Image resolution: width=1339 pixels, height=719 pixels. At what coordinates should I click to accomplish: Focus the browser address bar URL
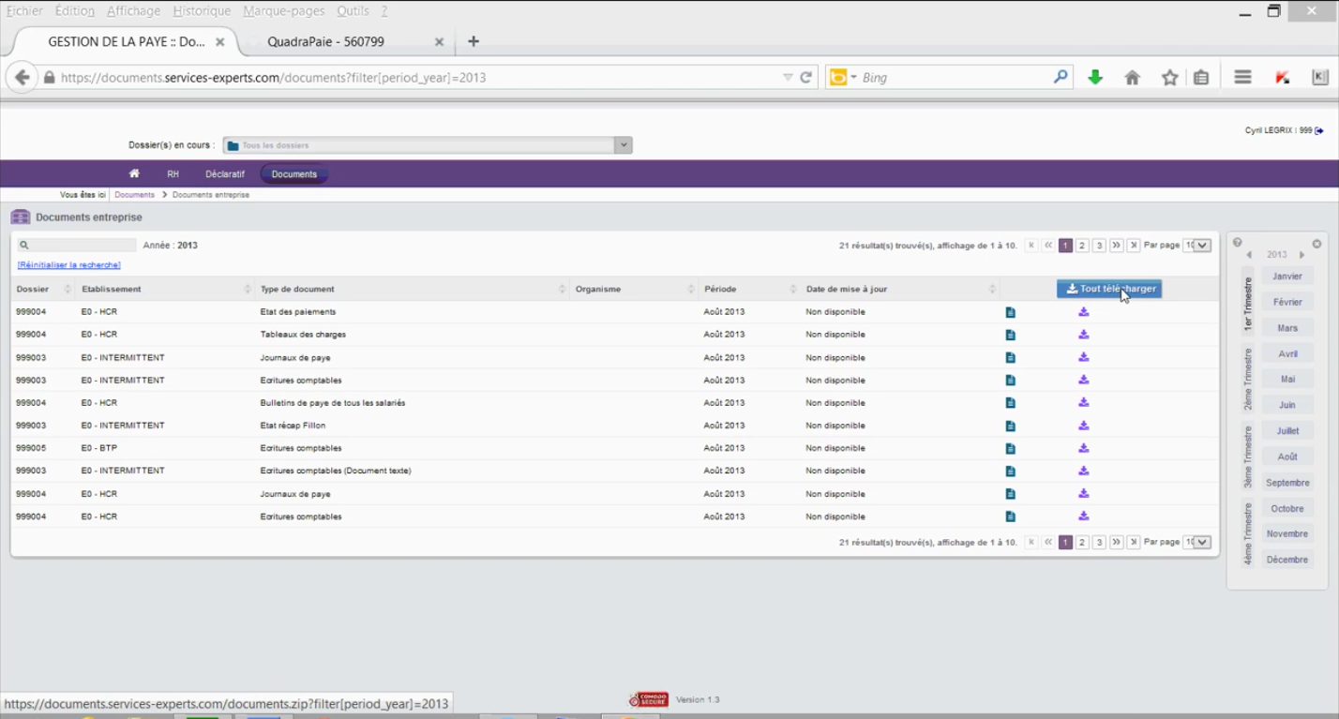419,78
